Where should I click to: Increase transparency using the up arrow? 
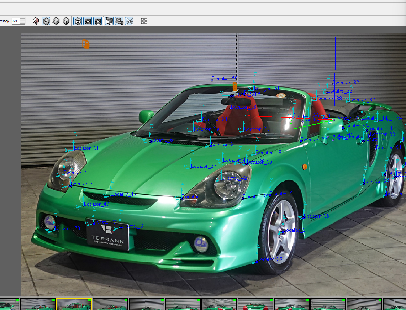23,20
